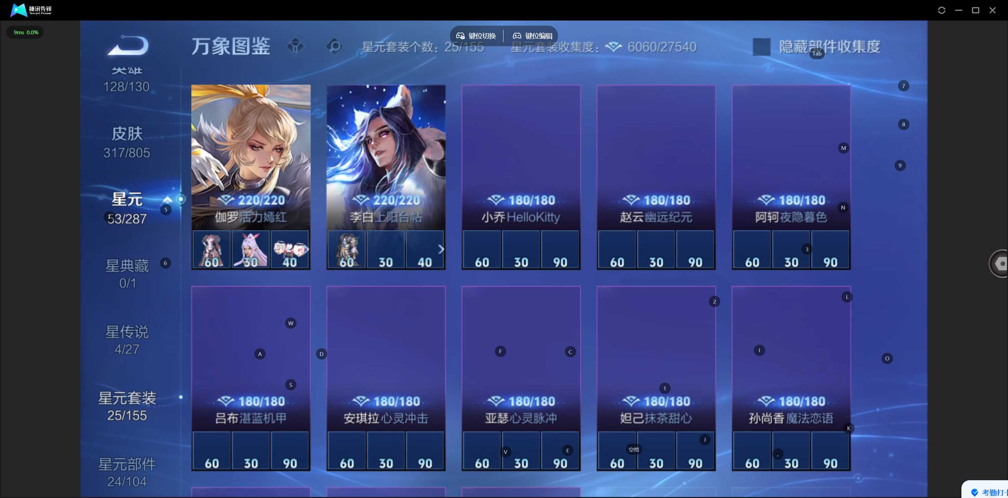Viewport: 1008px width, 498px height.
Task: Select the 星元套装 25/155 tab
Action: point(127,407)
